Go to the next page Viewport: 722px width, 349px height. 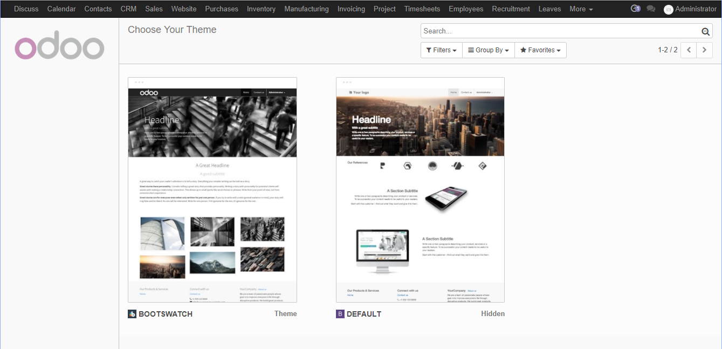coord(704,50)
